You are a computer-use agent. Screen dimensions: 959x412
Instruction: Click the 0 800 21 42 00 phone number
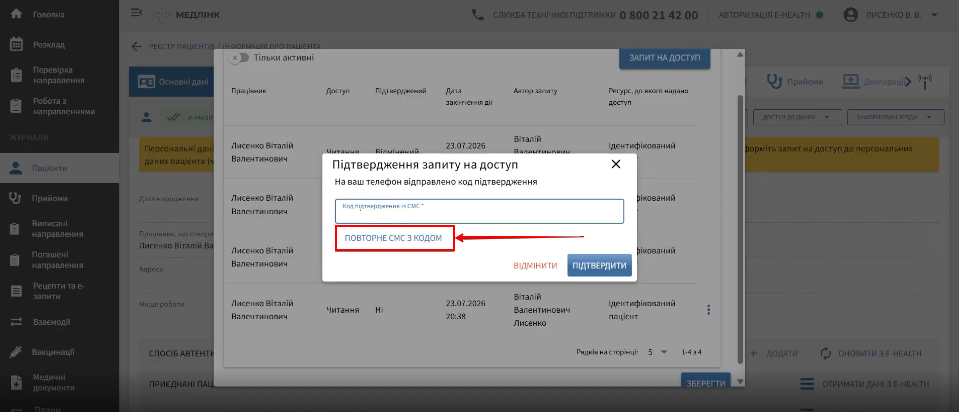[x=659, y=15]
